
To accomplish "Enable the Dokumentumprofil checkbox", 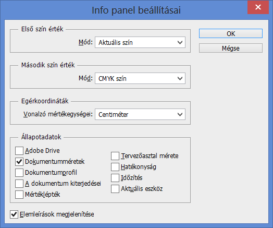I will [19, 173].
